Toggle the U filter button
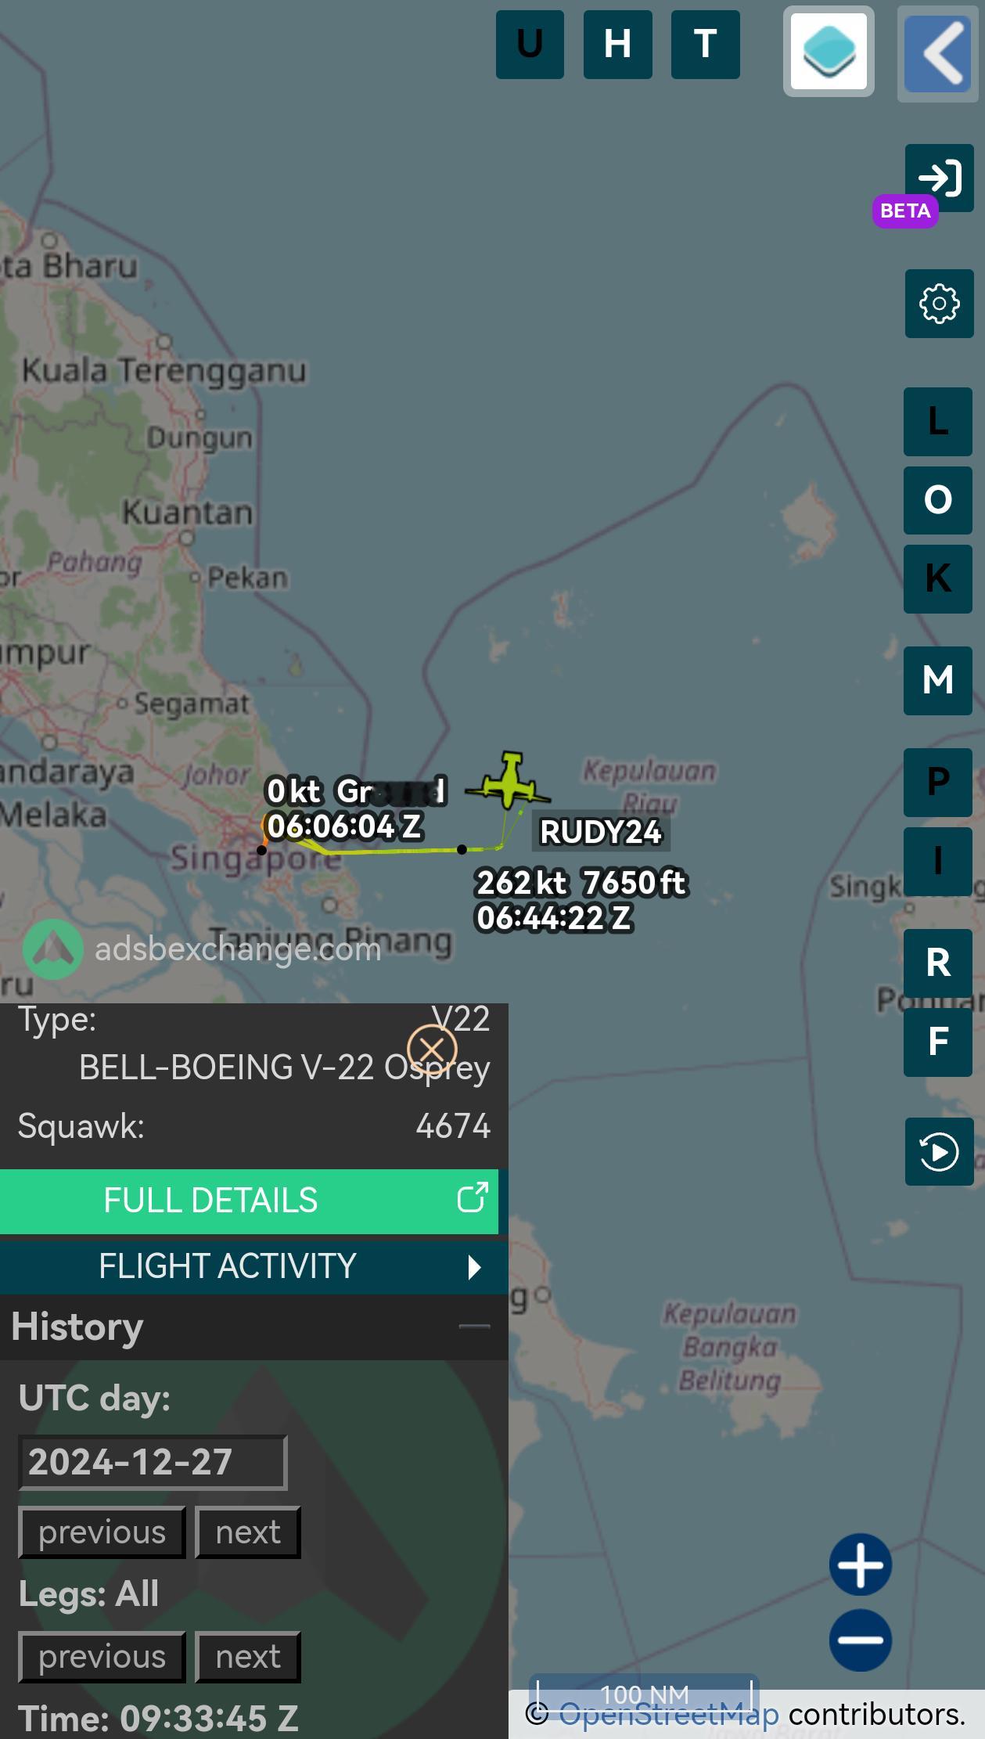 (x=530, y=44)
